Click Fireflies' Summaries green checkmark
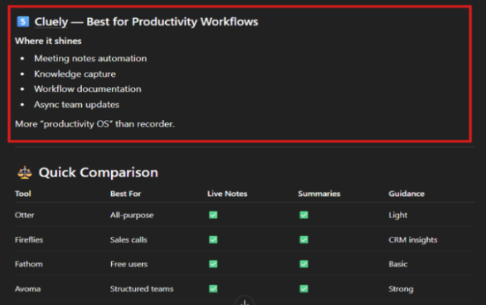This screenshot has width=486, height=305. click(304, 240)
